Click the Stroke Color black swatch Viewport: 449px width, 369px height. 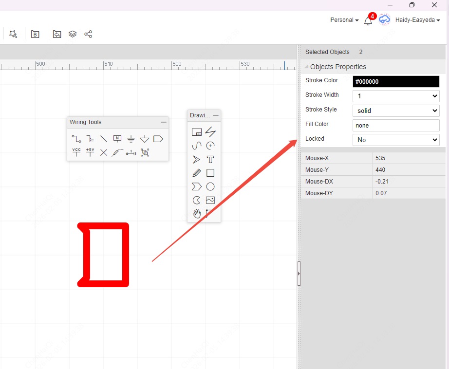pos(395,81)
